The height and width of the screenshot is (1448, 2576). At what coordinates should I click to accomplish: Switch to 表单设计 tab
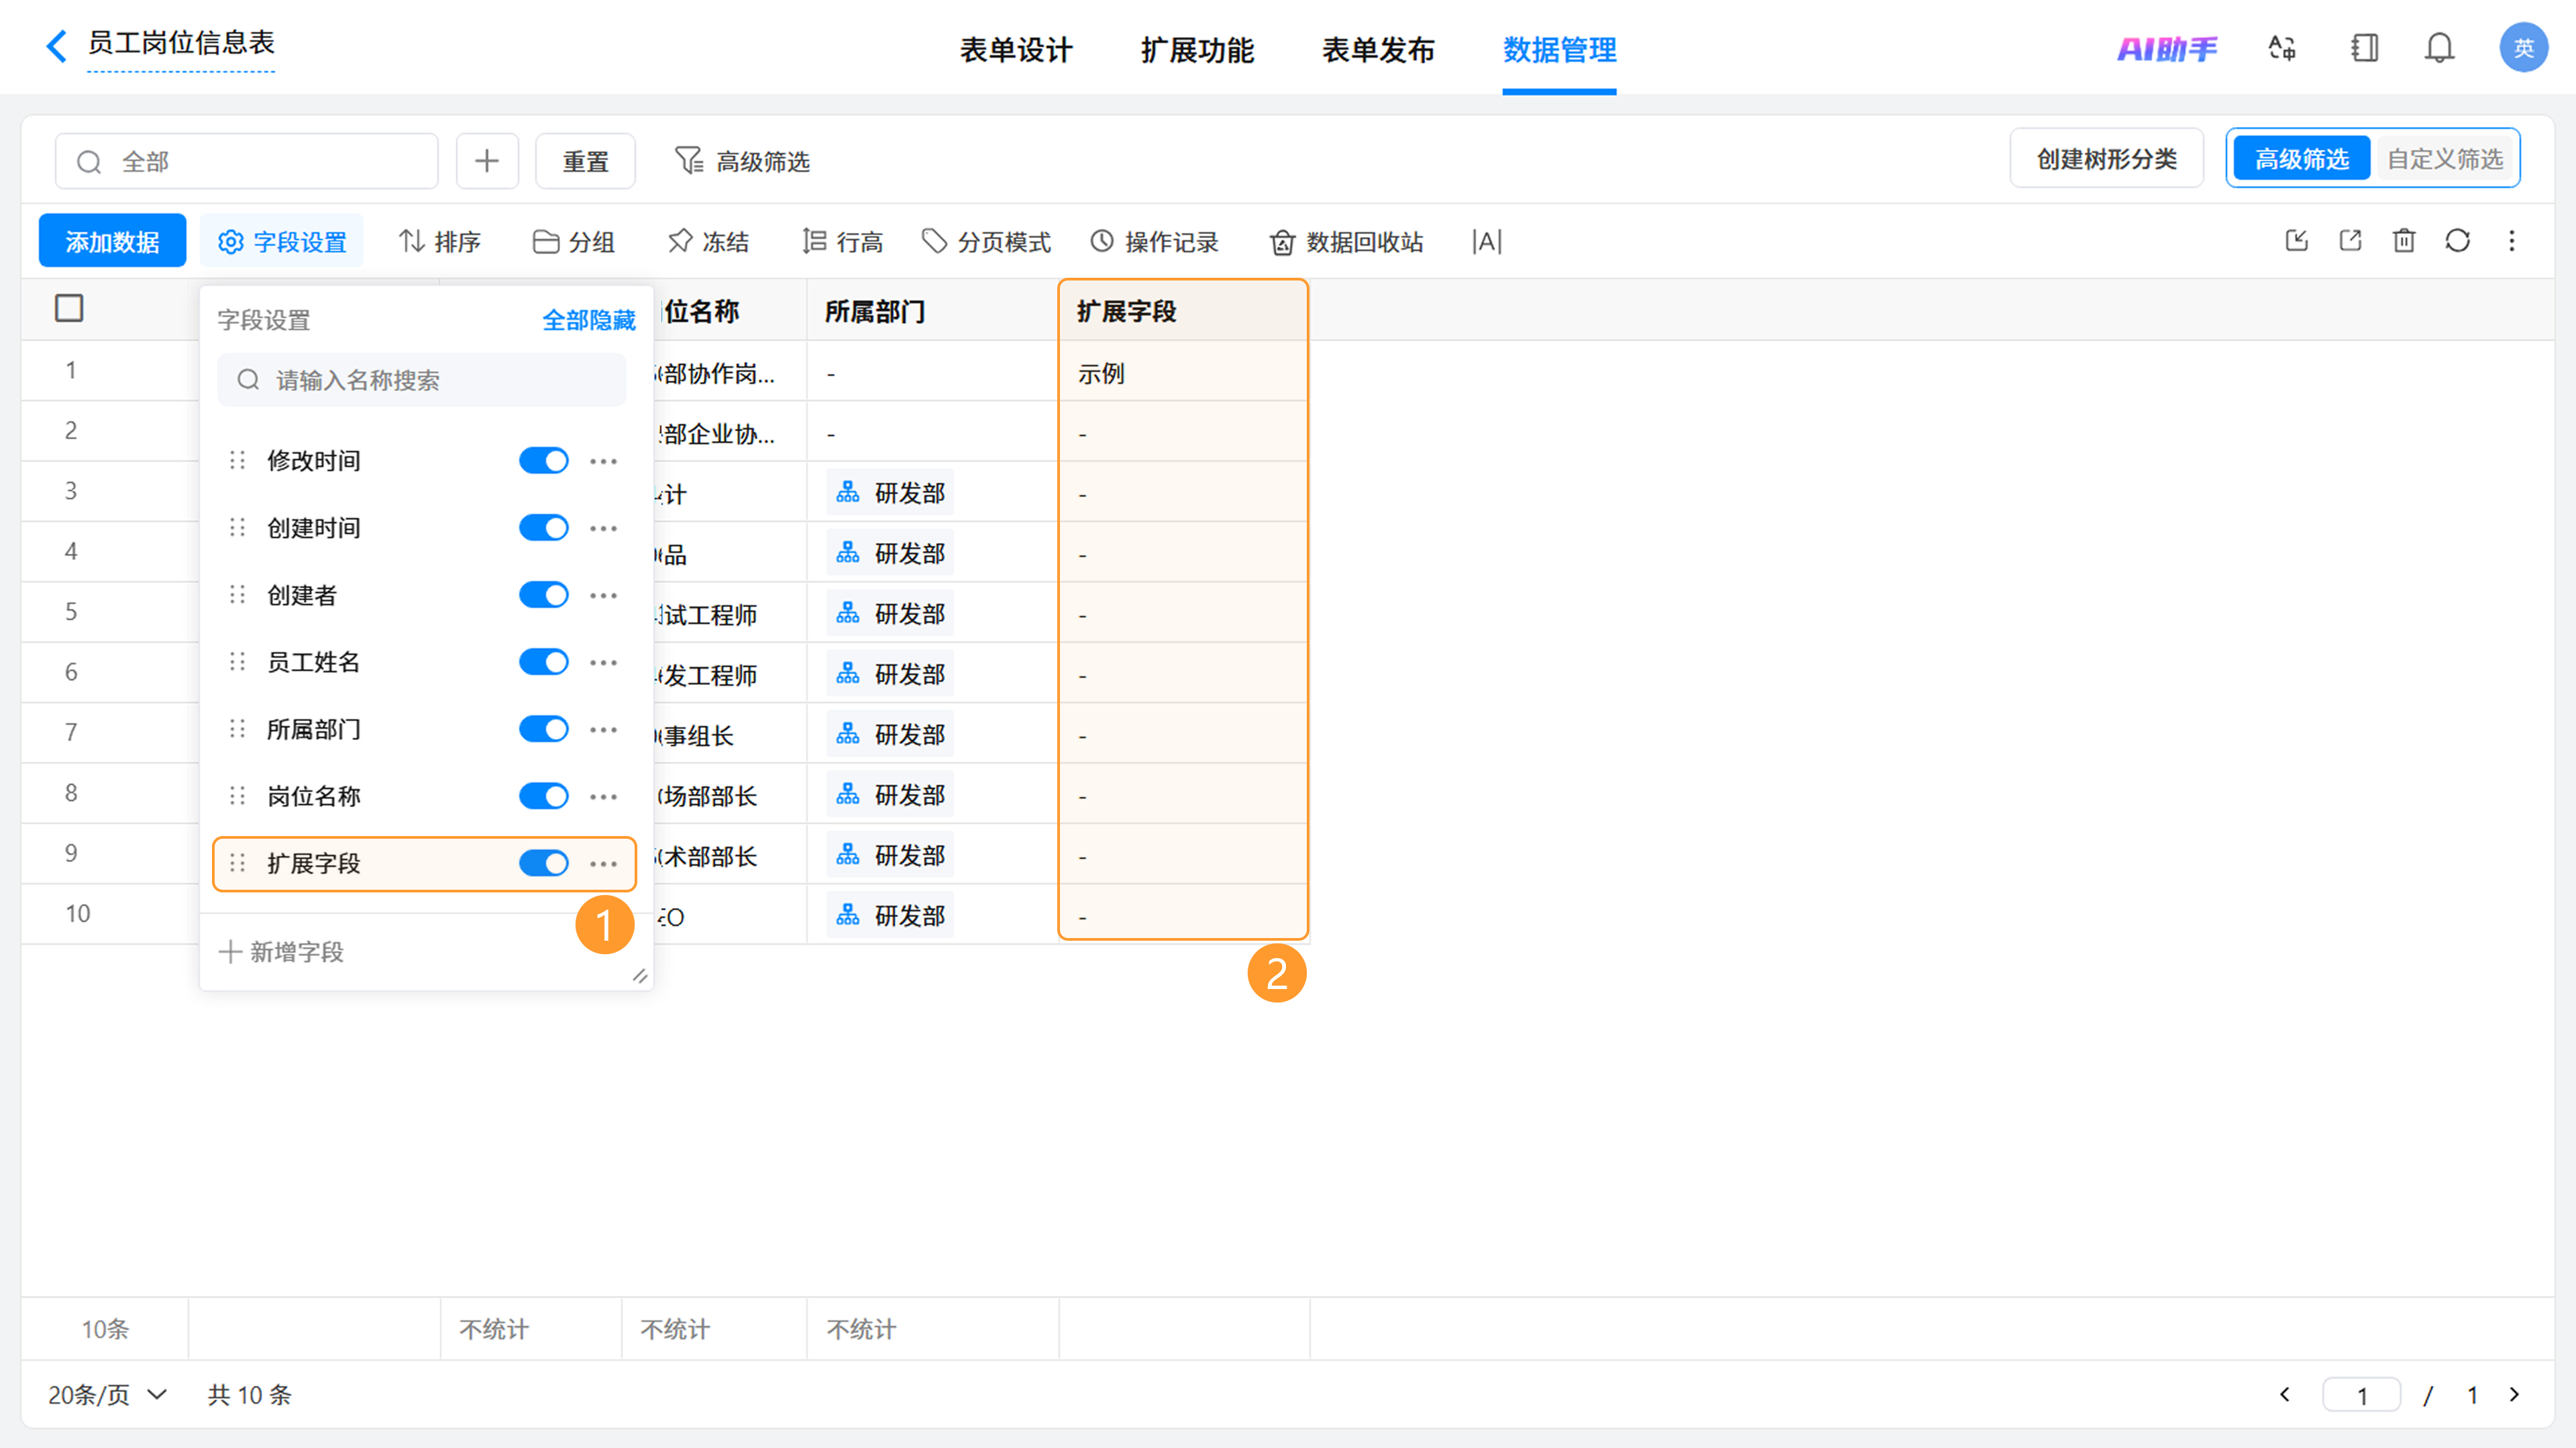click(x=1016, y=50)
